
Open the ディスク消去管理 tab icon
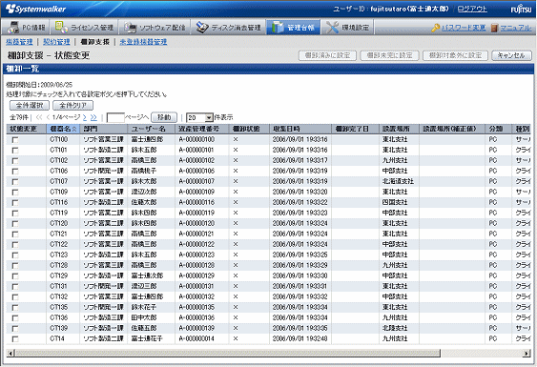pos(202,28)
